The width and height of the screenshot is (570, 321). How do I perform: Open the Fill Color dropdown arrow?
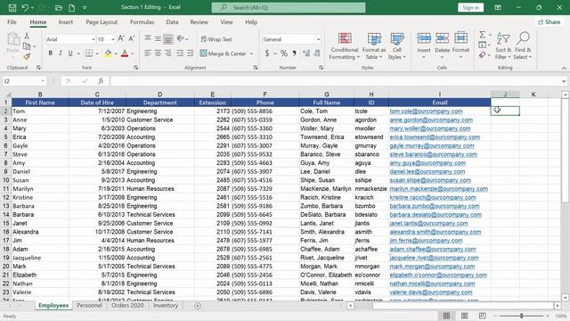116,53
